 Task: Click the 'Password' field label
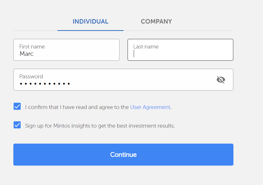tap(31, 77)
